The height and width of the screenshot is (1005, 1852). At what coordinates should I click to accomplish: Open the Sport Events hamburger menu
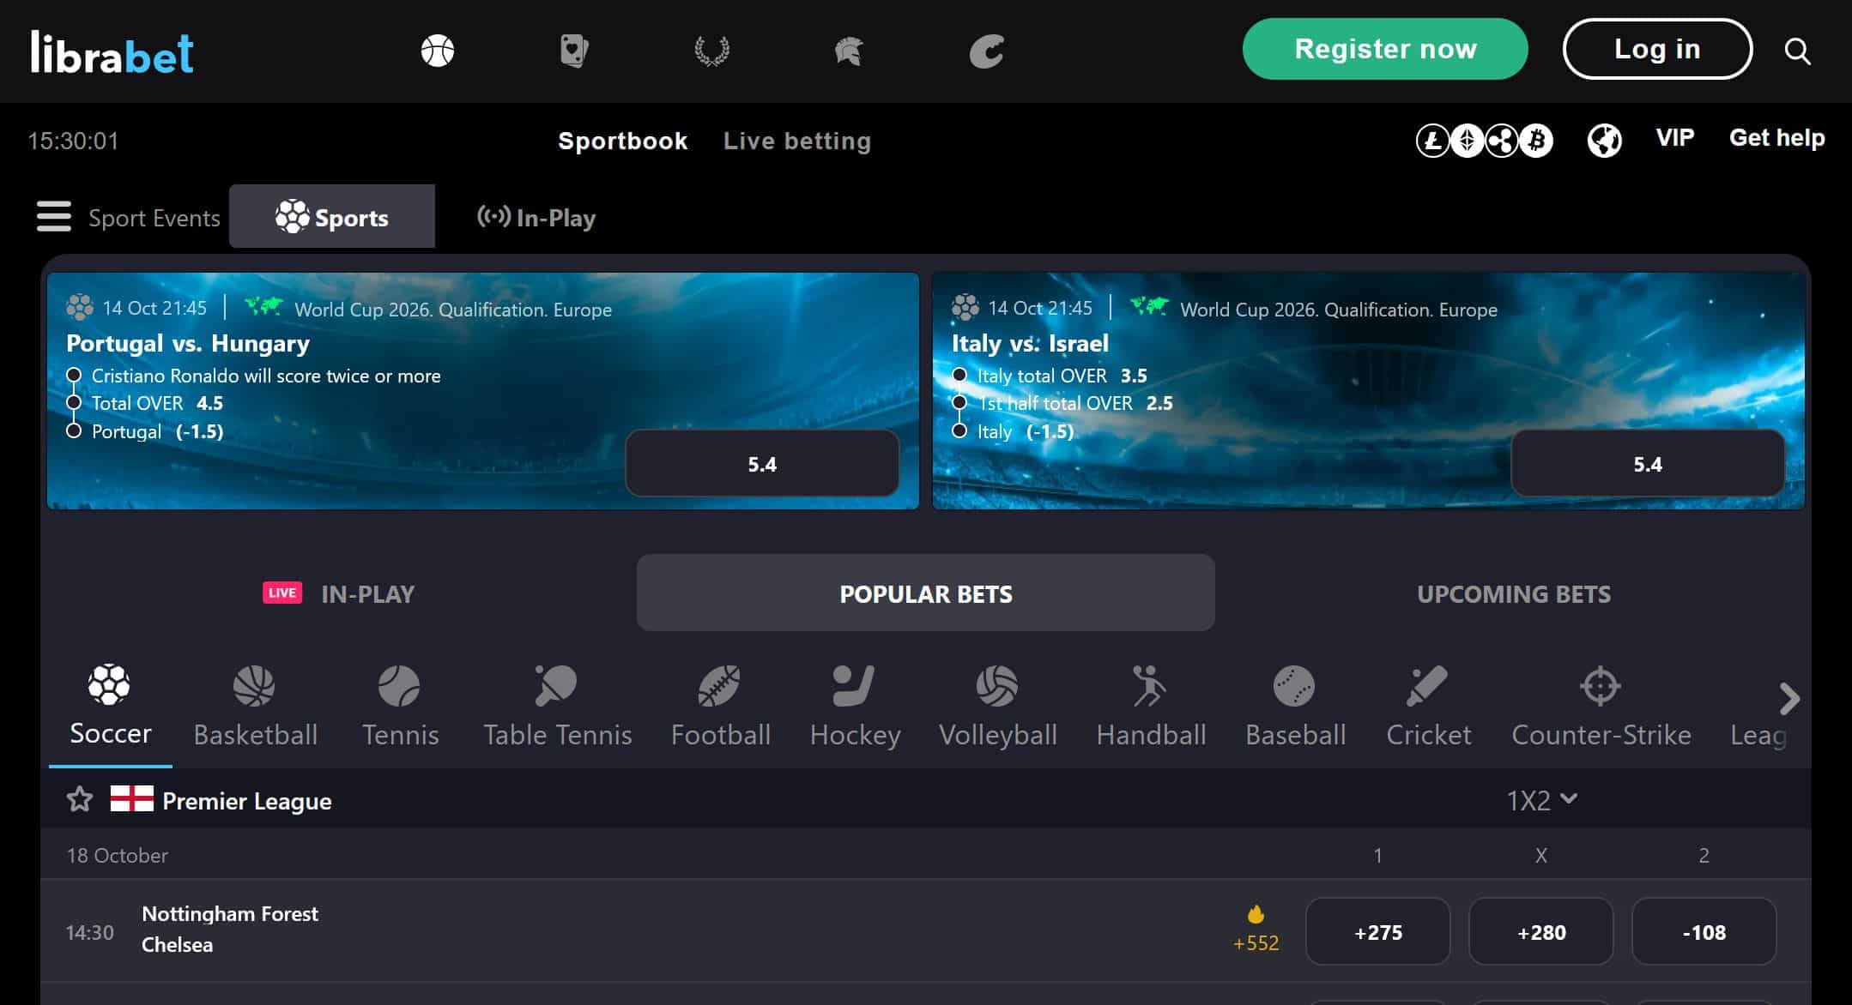point(53,216)
